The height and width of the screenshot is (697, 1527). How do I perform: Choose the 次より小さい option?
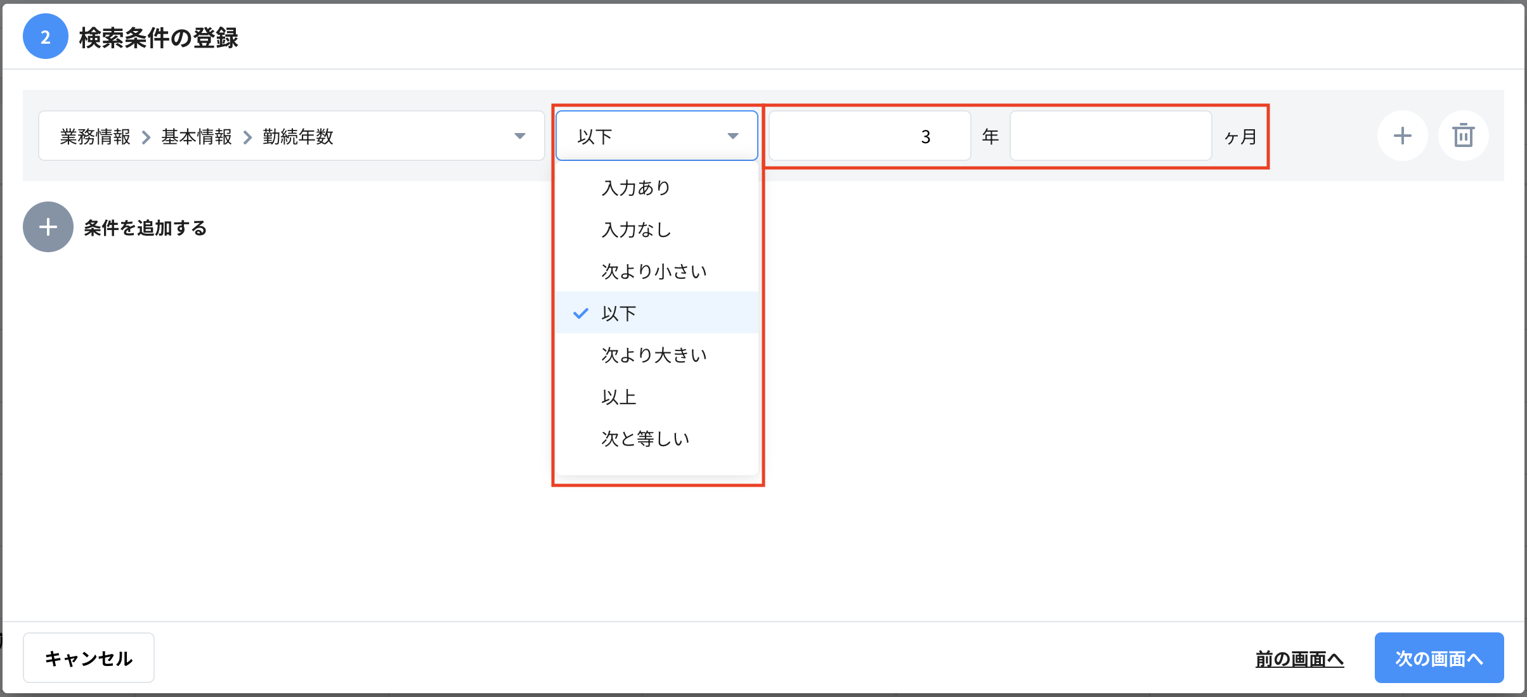coord(653,271)
